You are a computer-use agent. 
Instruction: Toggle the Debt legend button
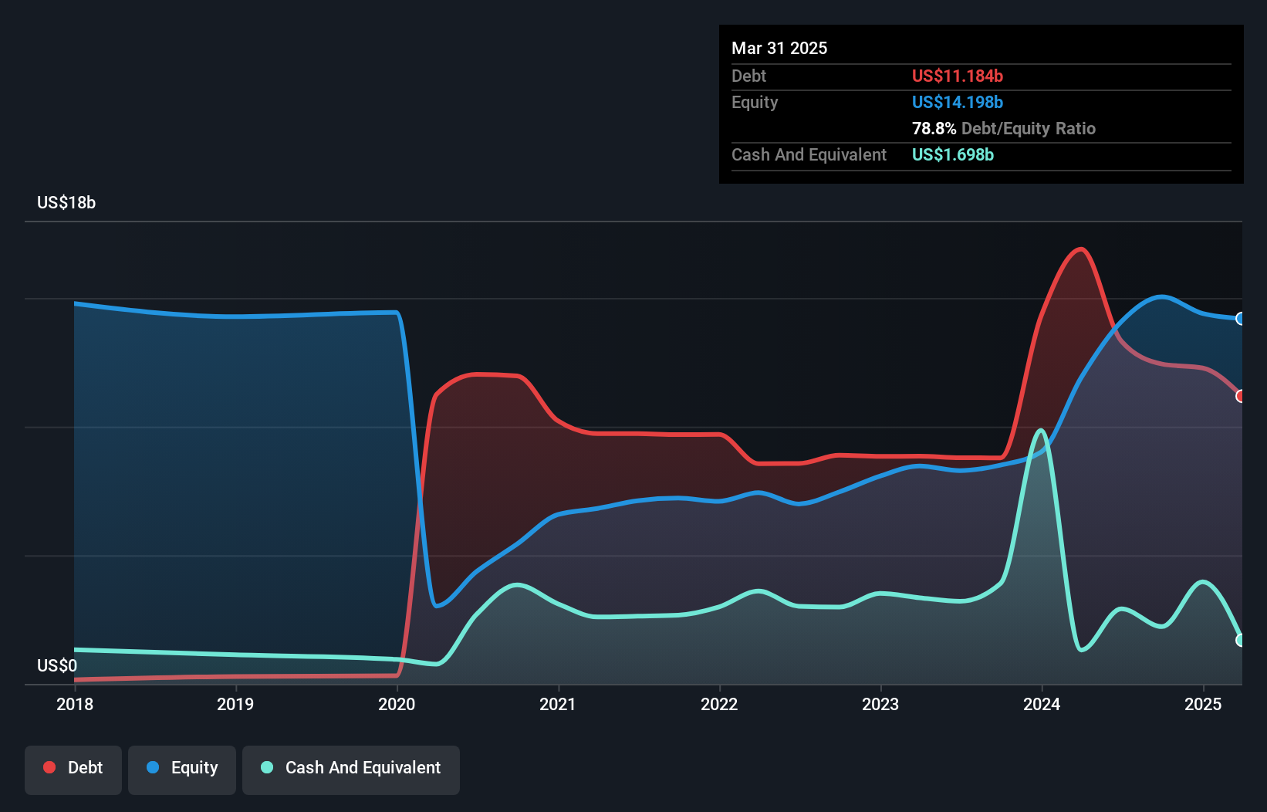point(73,770)
